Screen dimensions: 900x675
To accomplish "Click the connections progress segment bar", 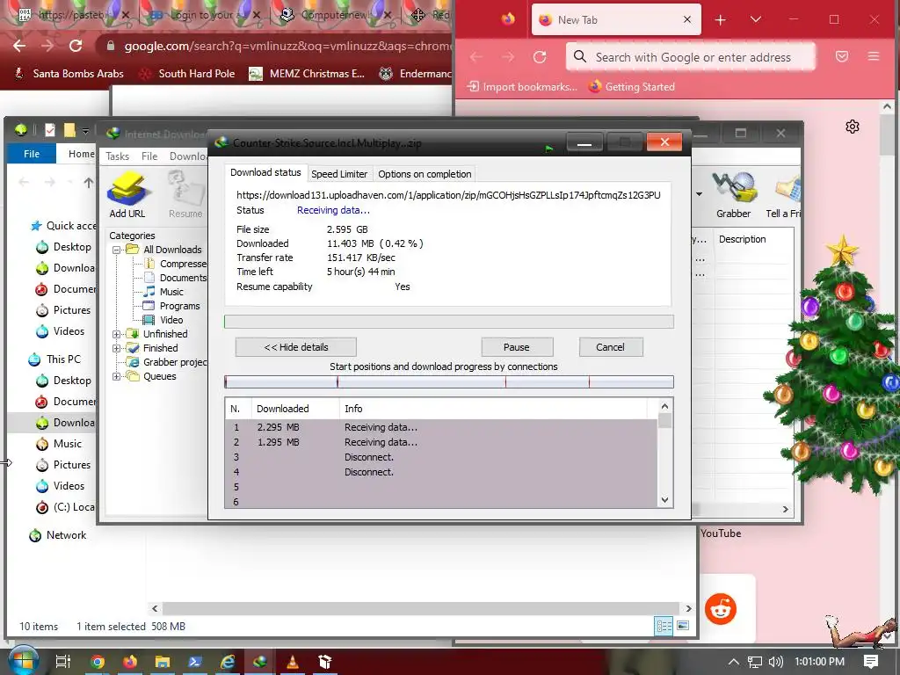I will click(x=449, y=381).
